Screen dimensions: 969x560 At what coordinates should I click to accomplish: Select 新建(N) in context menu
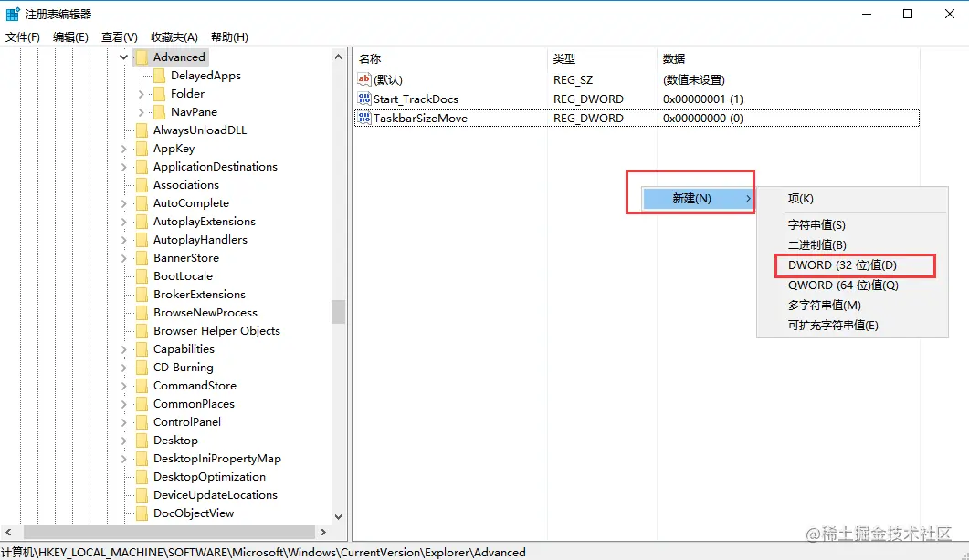697,198
